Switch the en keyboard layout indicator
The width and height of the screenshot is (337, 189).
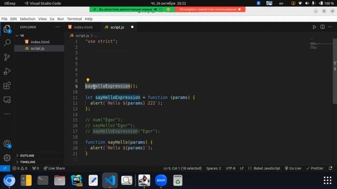[281, 3]
